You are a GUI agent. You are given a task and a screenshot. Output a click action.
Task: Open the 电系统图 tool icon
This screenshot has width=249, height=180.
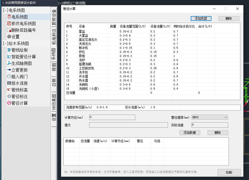pos(9,17)
